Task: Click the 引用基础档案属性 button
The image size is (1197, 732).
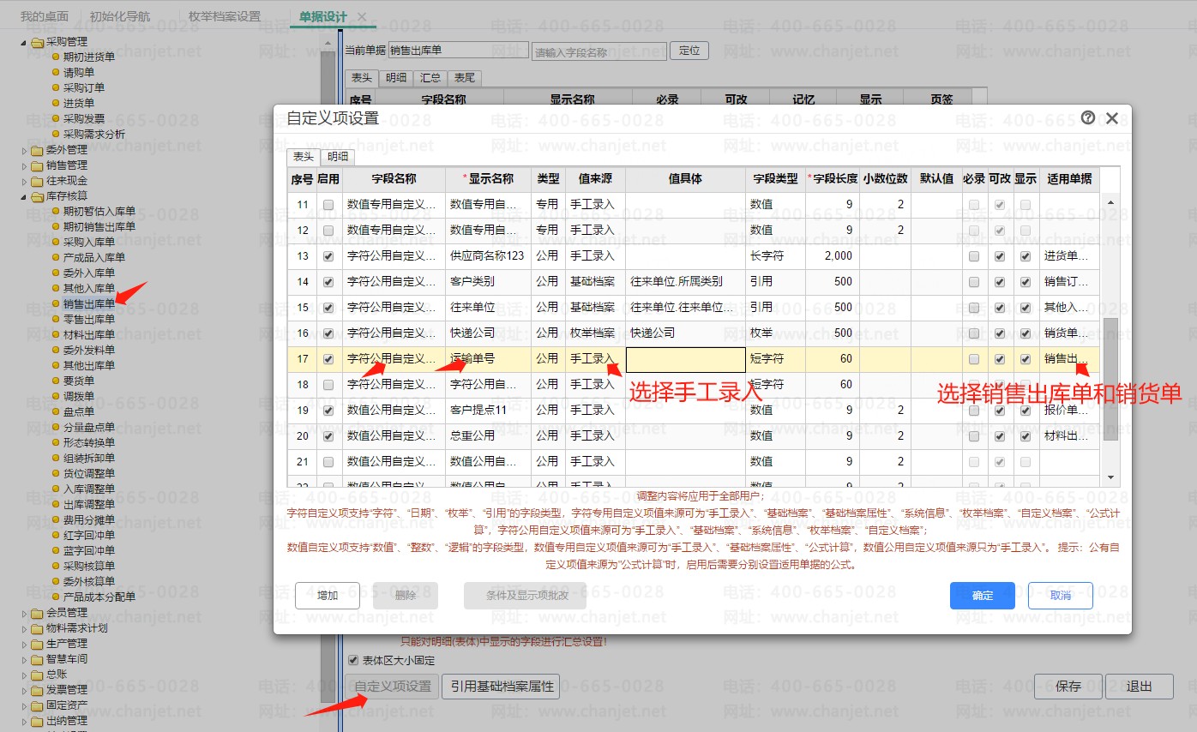Action: coord(501,687)
